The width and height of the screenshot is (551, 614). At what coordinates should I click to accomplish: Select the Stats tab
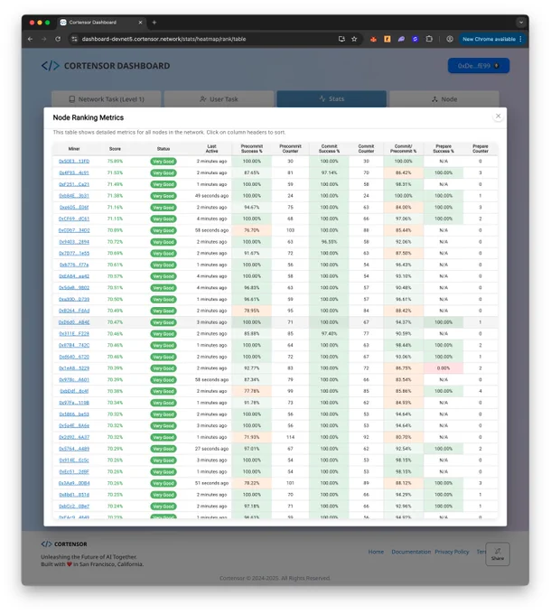click(332, 99)
